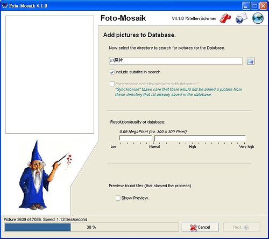The height and width of the screenshot is (239, 269).
Task: Click the 'Add pictures to Database.' heading
Action: coord(139,35)
